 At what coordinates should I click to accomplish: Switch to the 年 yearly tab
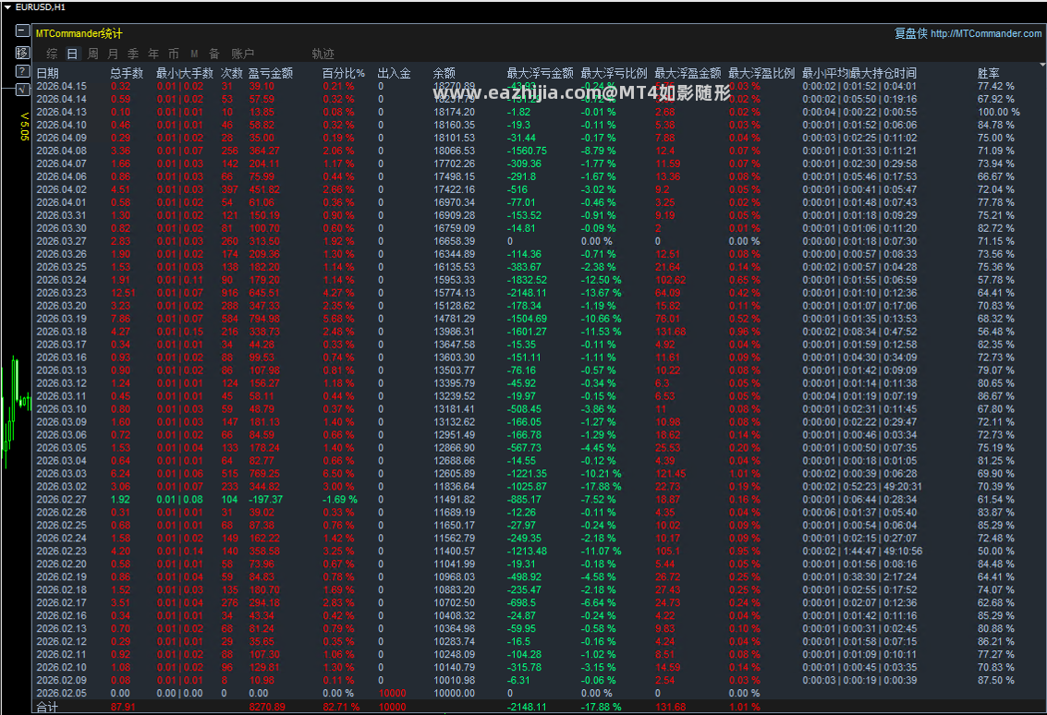pyautogui.click(x=153, y=54)
